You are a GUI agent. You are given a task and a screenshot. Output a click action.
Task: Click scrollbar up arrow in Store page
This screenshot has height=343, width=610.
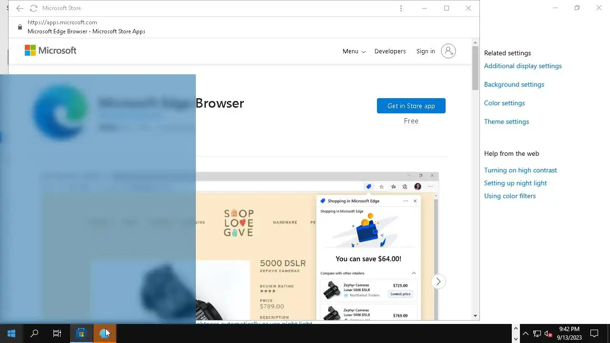[x=475, y=42]
